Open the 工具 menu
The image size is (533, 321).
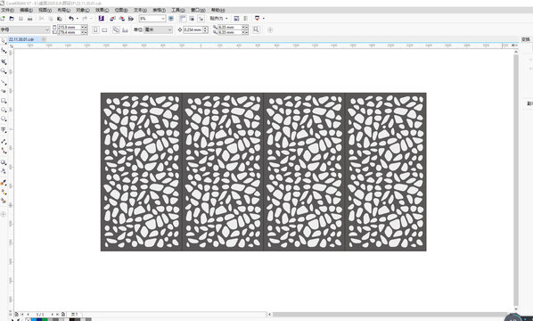tap(178, 10)
